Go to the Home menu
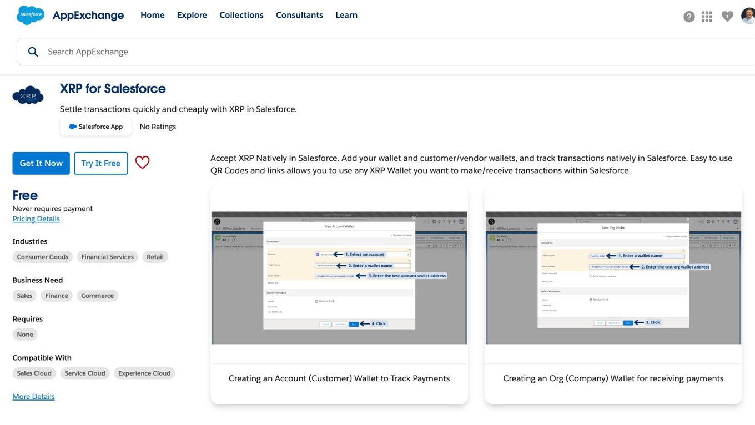755x425 pixels. tap(152, 15)
